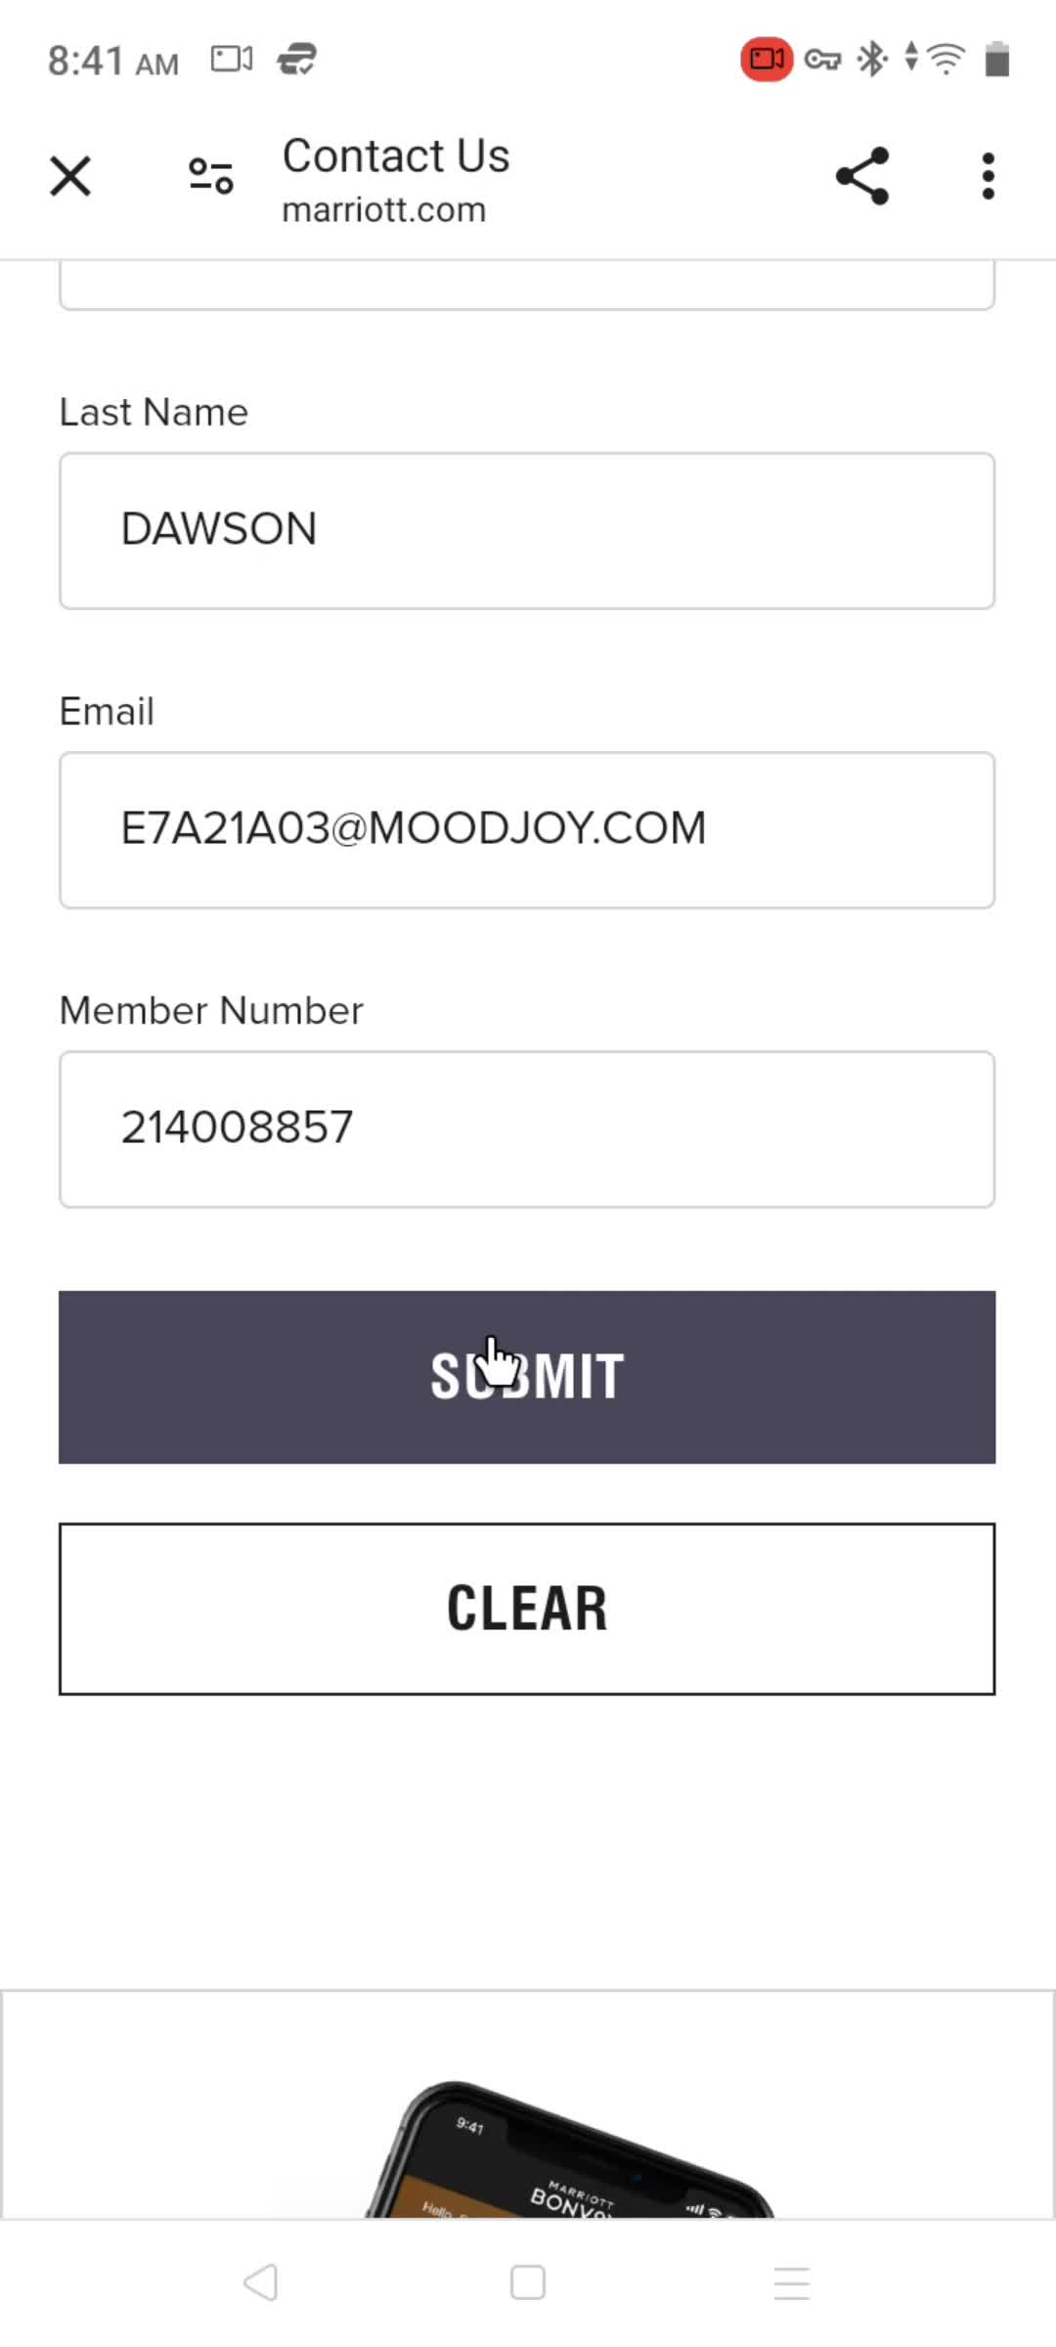
Task: Open the three-dot overflow menu
Action: pos(989,176)
